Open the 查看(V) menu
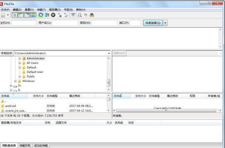 29,10
